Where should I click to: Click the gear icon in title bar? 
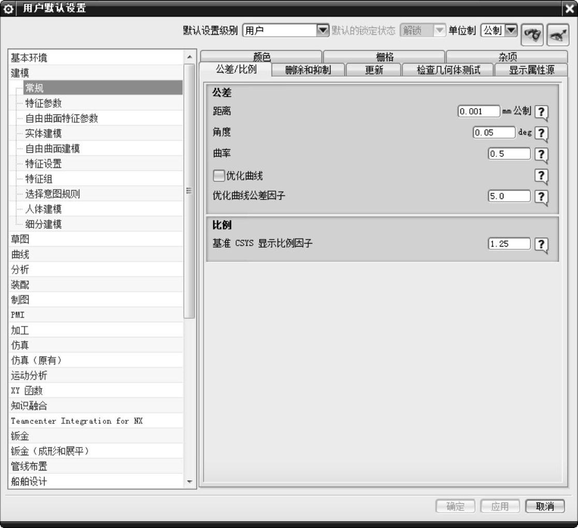click(x=8, y=8)
